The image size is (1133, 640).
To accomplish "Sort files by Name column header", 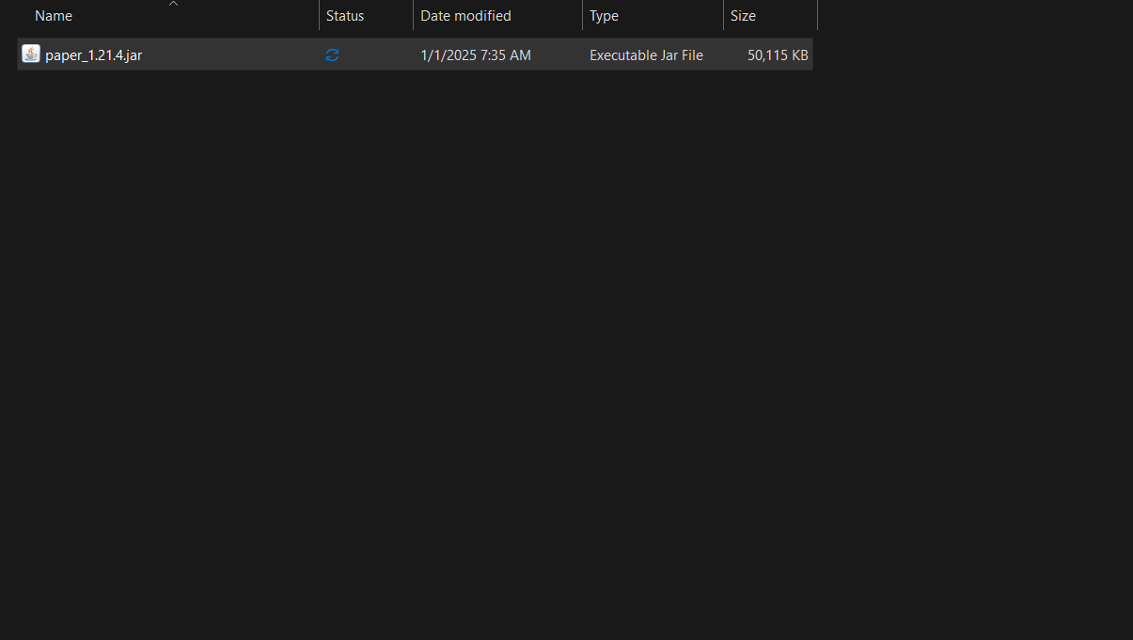I will [x=54, y=16].
